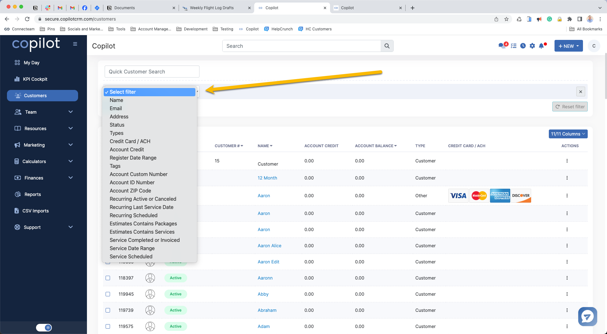Open the user avatar C menu
This screenshot has width=607, height=334.
[594, 46]
